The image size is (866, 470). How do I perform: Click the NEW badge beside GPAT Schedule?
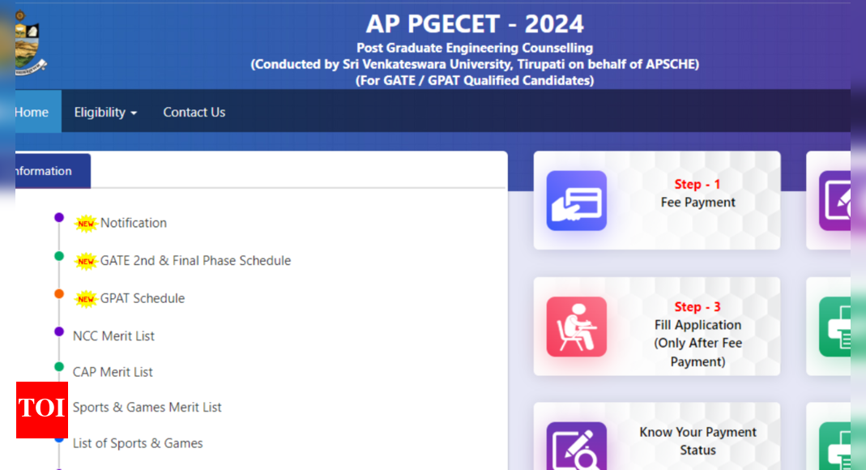[x=86, y=299]
